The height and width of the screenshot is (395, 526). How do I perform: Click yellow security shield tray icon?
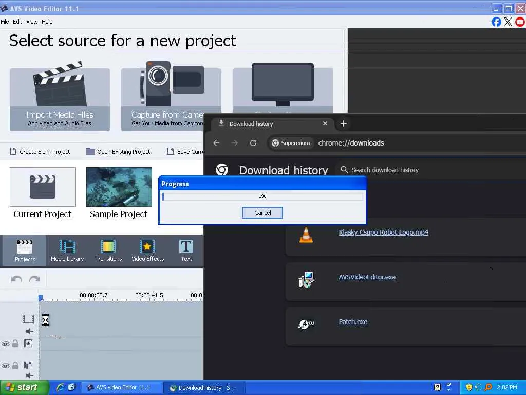[x=469, y=387]
